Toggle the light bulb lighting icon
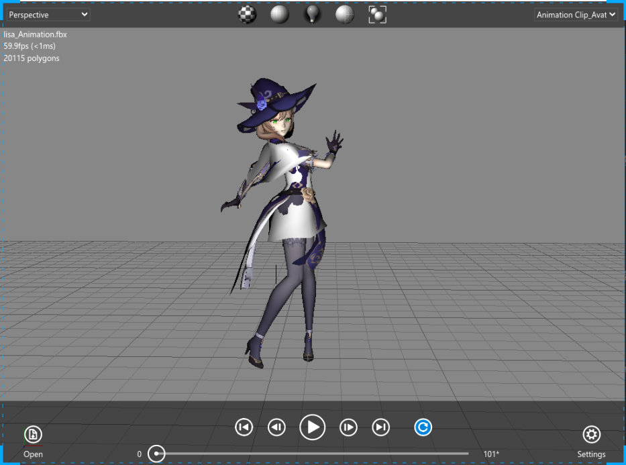Image resolution: width=626 pixels, height=465 pixels. tap(312, 15)
